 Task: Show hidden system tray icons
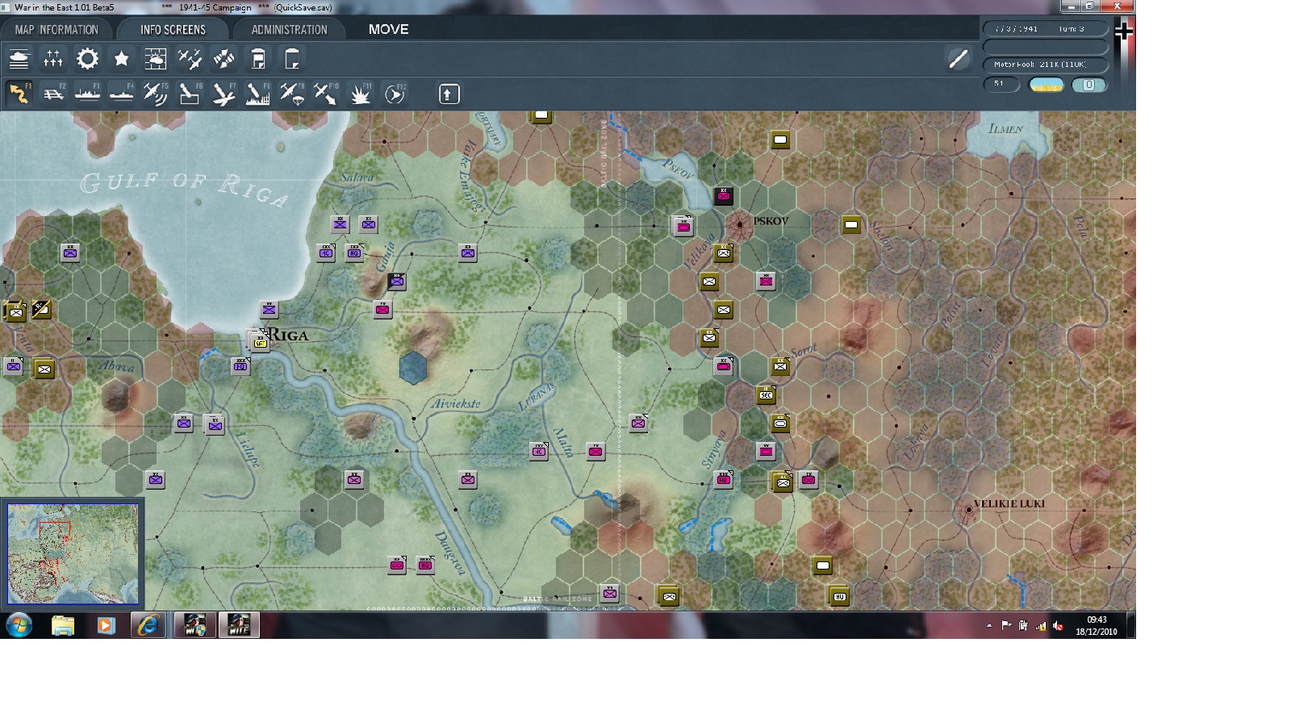pyautogui.click(x=989, y=626)
